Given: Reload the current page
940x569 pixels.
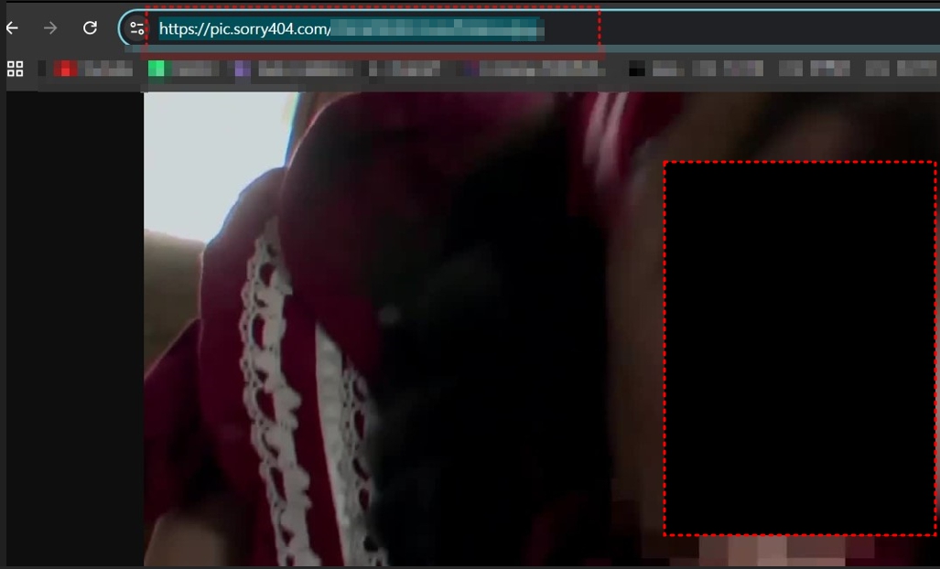Looking at the screenshot, I should [90, 27].
